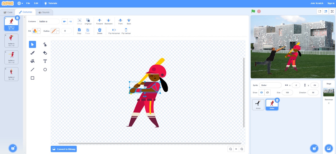
Task: Select the Eraser tool
Action: pos(45,53)
